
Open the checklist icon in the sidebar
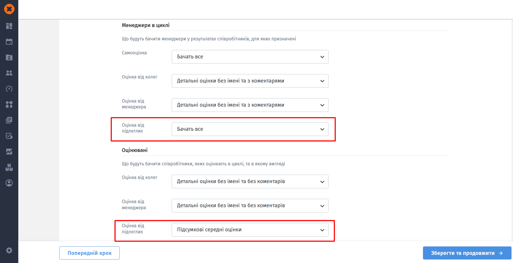pos(9,136)
